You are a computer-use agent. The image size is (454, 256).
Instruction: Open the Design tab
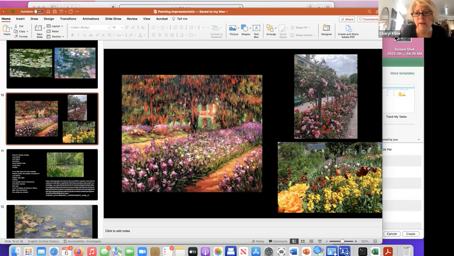click(x=49, y=19)
